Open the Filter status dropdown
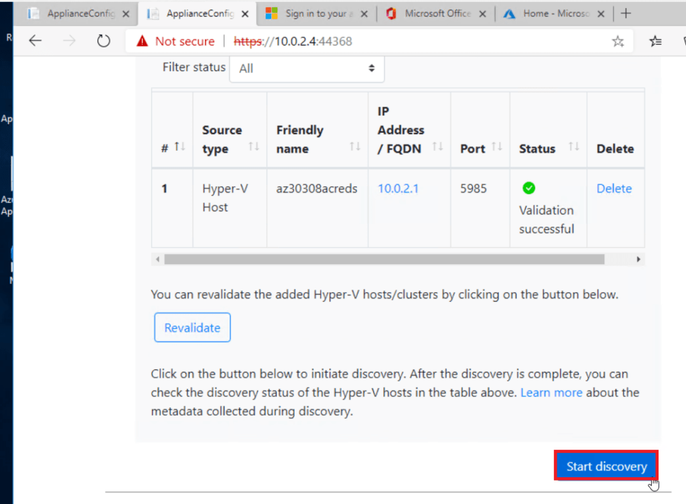Screen dimensions: 686x504 pyautogui.click(x=306, y=67)
